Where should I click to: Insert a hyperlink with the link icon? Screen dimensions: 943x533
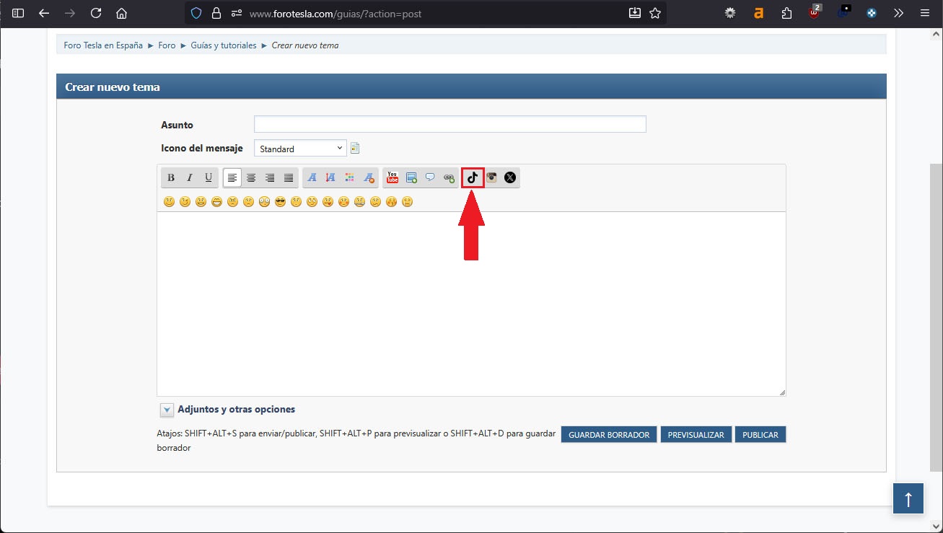(x=449, y=177)
